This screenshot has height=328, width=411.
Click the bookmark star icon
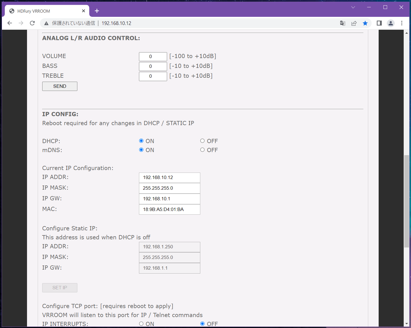coord(365,23)
